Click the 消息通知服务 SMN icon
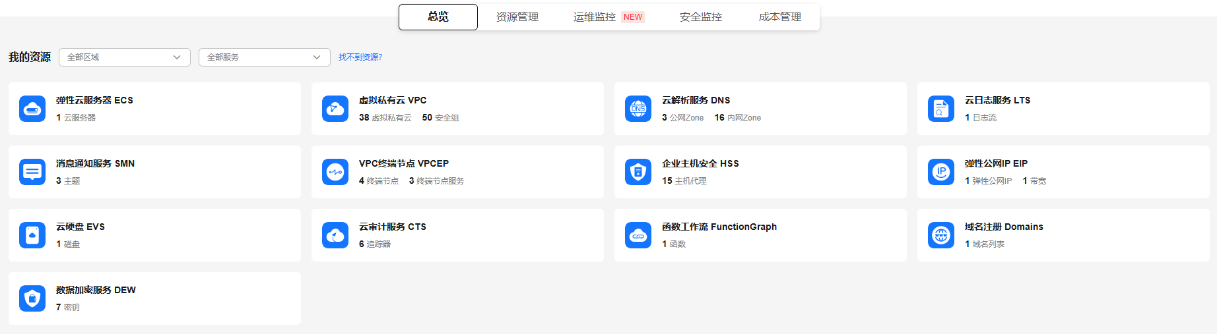Screen dimensions: 1217x334 click(x=32, y=172)
